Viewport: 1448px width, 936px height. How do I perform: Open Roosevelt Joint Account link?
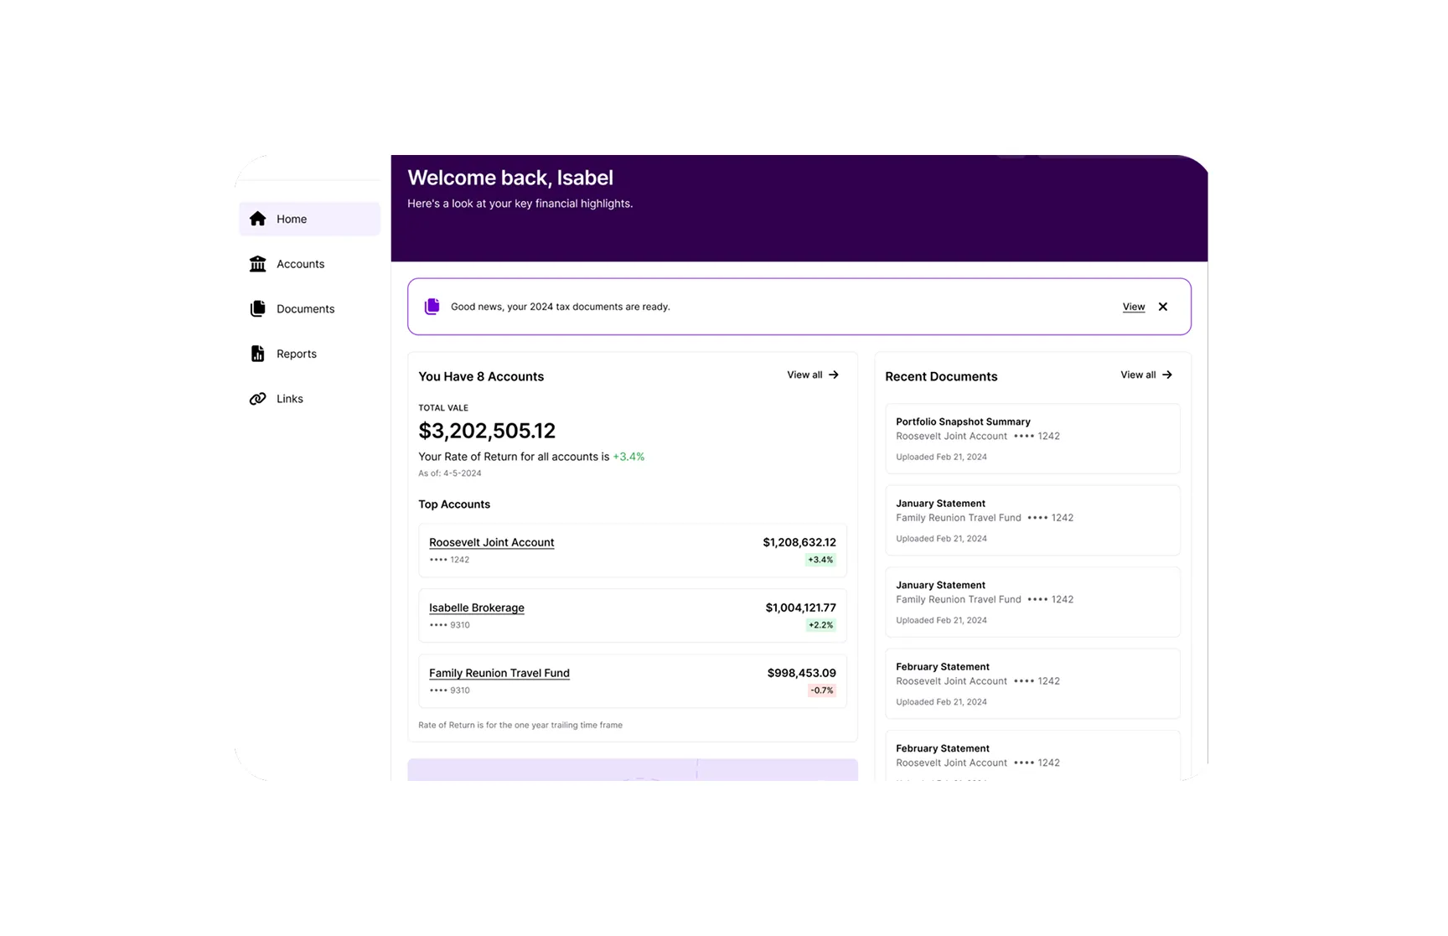(491, 542)
